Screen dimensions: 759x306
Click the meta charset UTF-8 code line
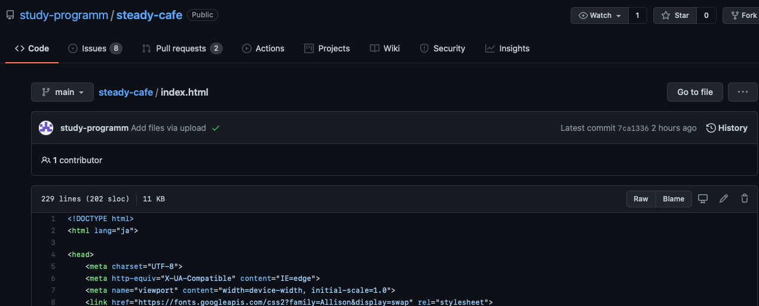[x=134, y=267]
